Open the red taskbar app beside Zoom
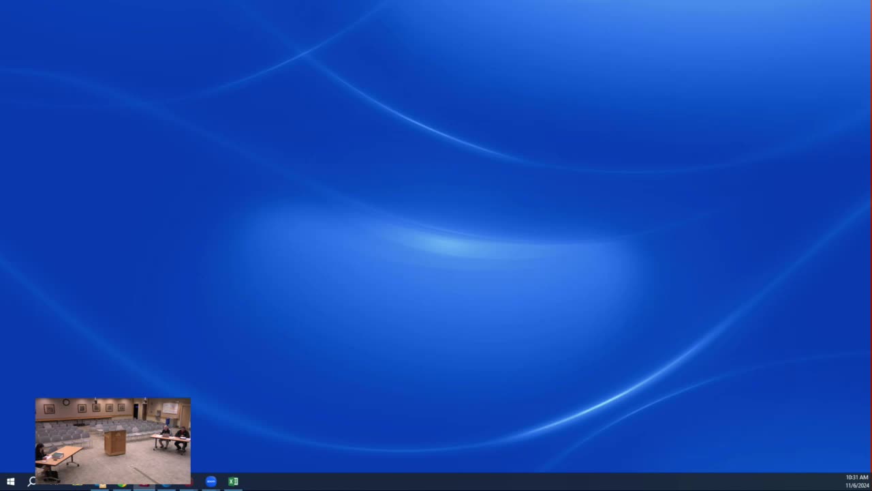Viewport: 872px width, 491px height. tap(189, 485)
